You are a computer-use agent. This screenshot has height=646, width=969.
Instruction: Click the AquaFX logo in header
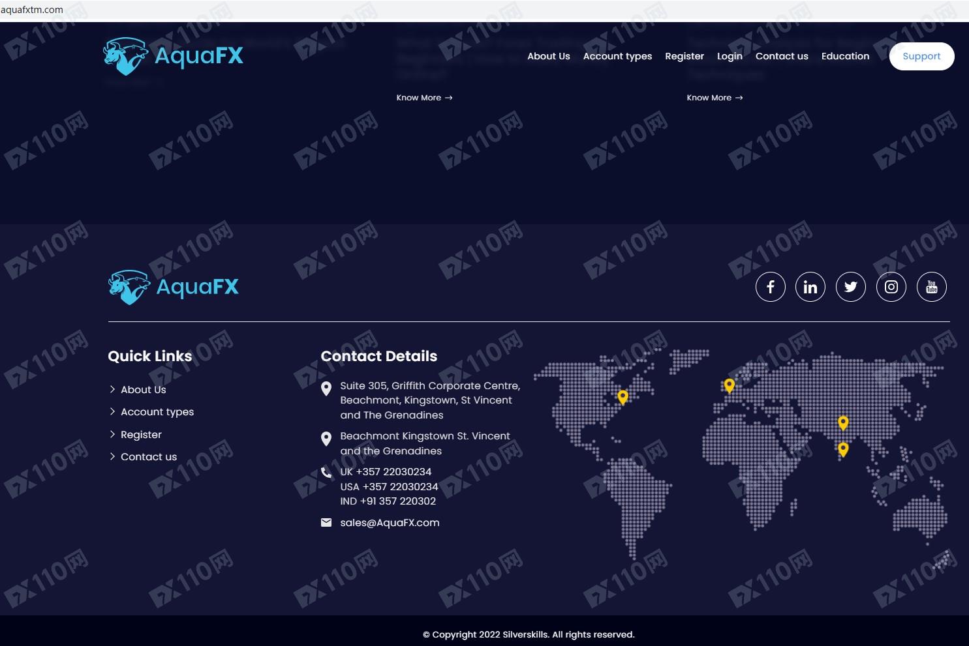coord(173,56)
